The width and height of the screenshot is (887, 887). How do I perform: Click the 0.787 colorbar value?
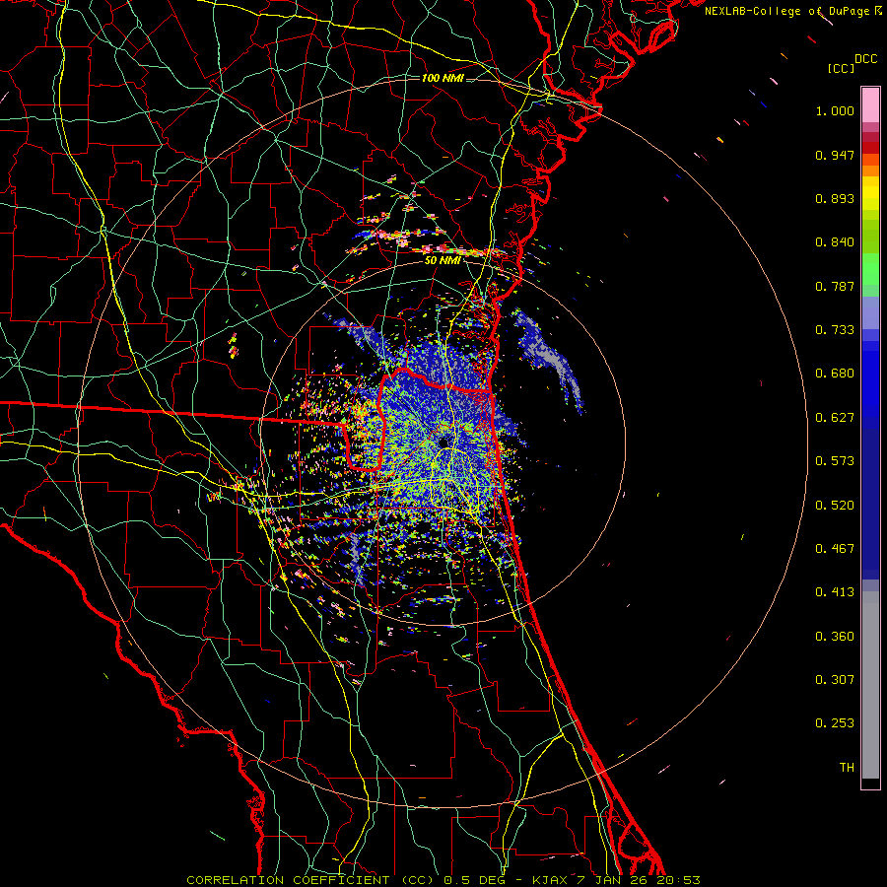(x=835, y=286)
